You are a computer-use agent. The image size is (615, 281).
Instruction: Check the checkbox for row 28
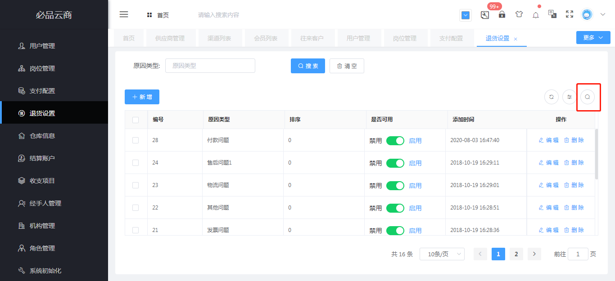click(x=136, y=140)
